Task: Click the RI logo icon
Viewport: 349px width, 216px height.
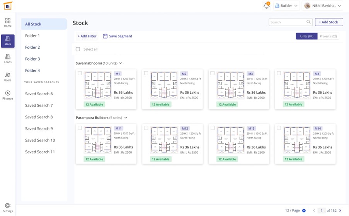Action: (8, 6)
